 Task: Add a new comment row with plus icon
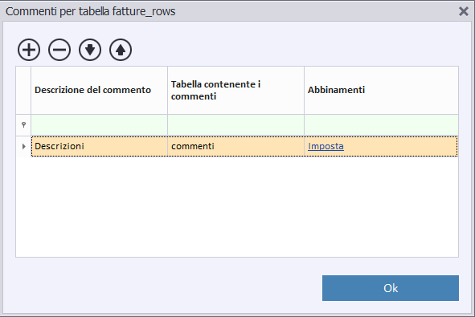pos(29,50)
